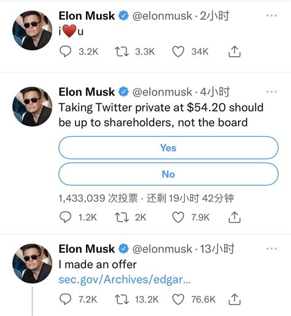Open @elonmusk handle on the poll tweet
This screenshot has width=291, height=316.
162,92
